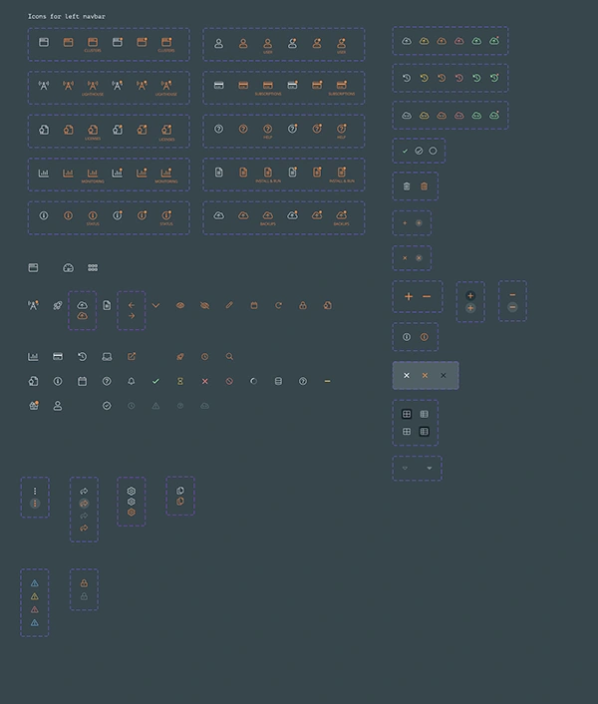Viewport: 598px width, 704px height.
Task: Select the white help icon with orange dot
Action: [x=292, y=129]
